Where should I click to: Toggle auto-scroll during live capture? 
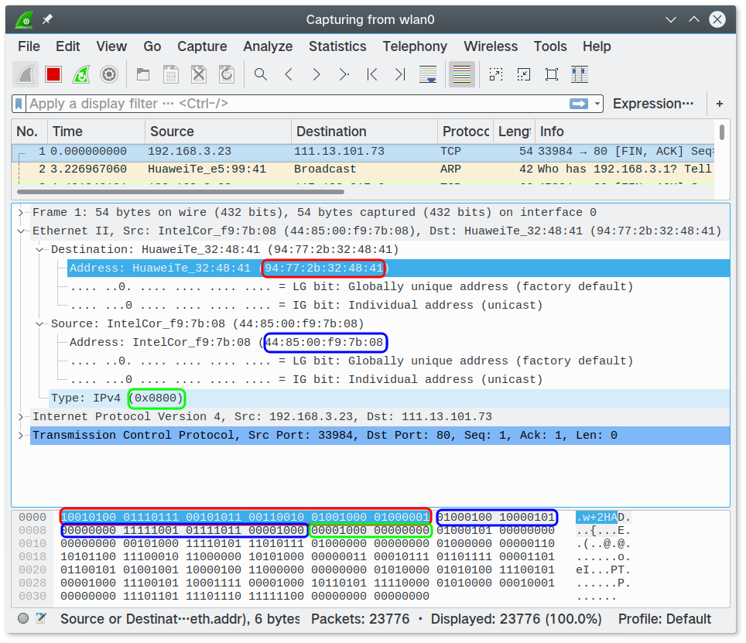(427, 74)
